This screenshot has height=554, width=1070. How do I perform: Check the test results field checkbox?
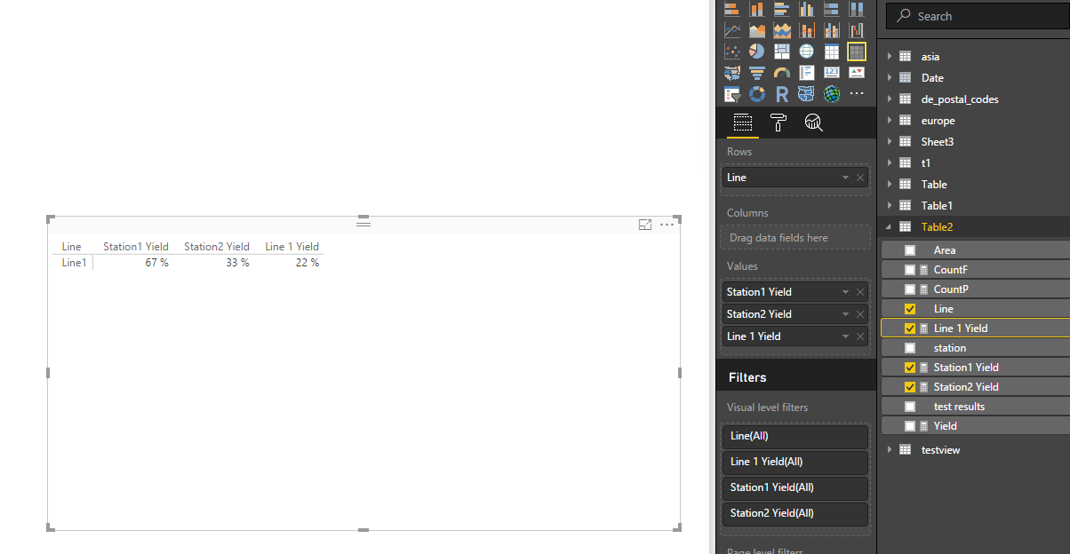coord(910,407)
